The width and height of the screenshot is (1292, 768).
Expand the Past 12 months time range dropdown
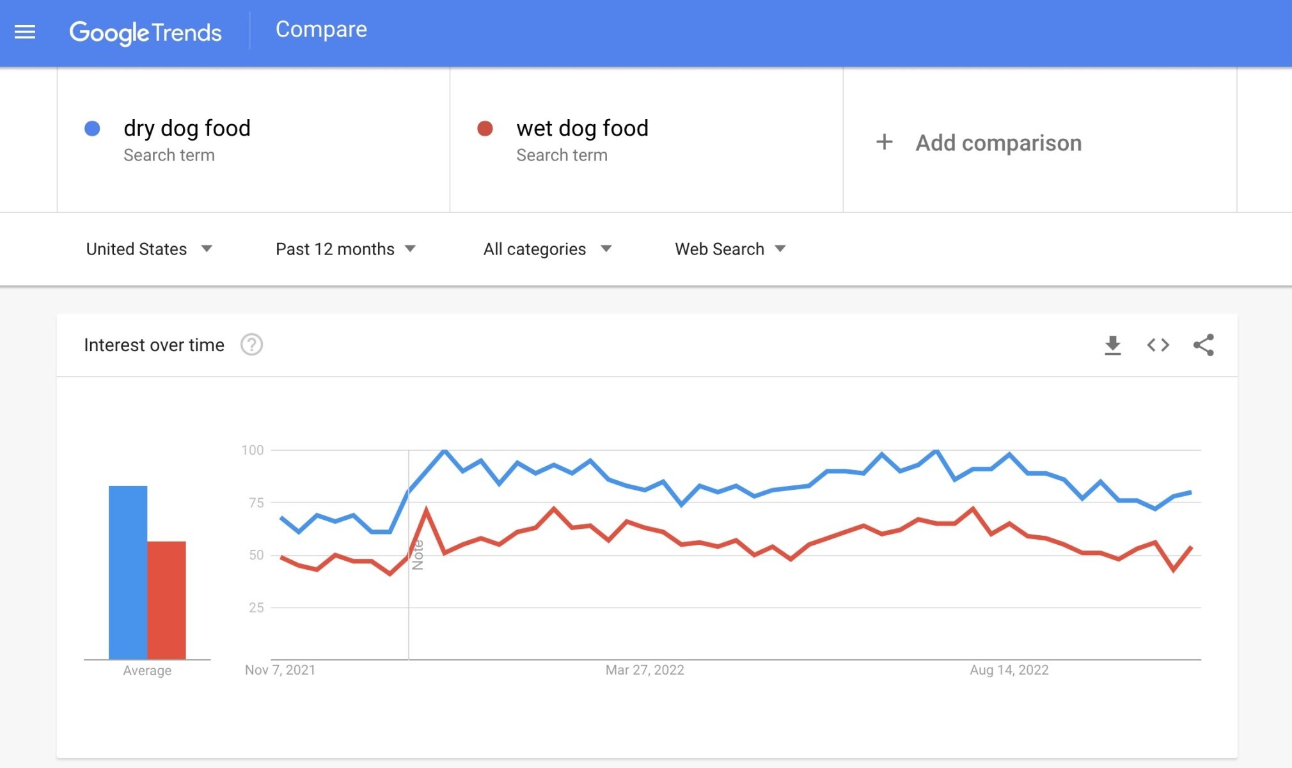[347, 249]
